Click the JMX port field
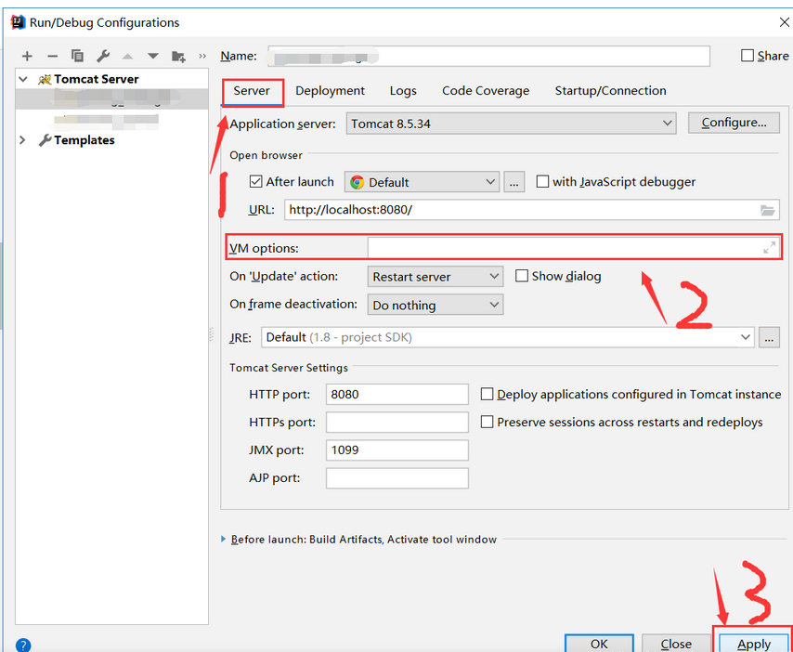This screenshot has width=793, height=652. 397,450
